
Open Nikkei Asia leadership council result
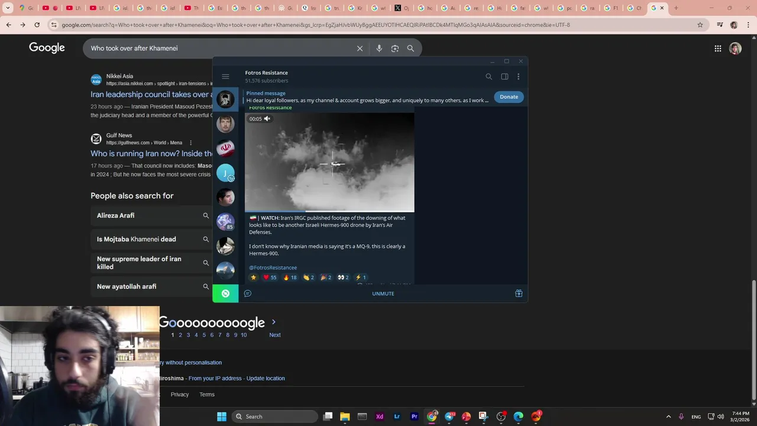[151, 94]
